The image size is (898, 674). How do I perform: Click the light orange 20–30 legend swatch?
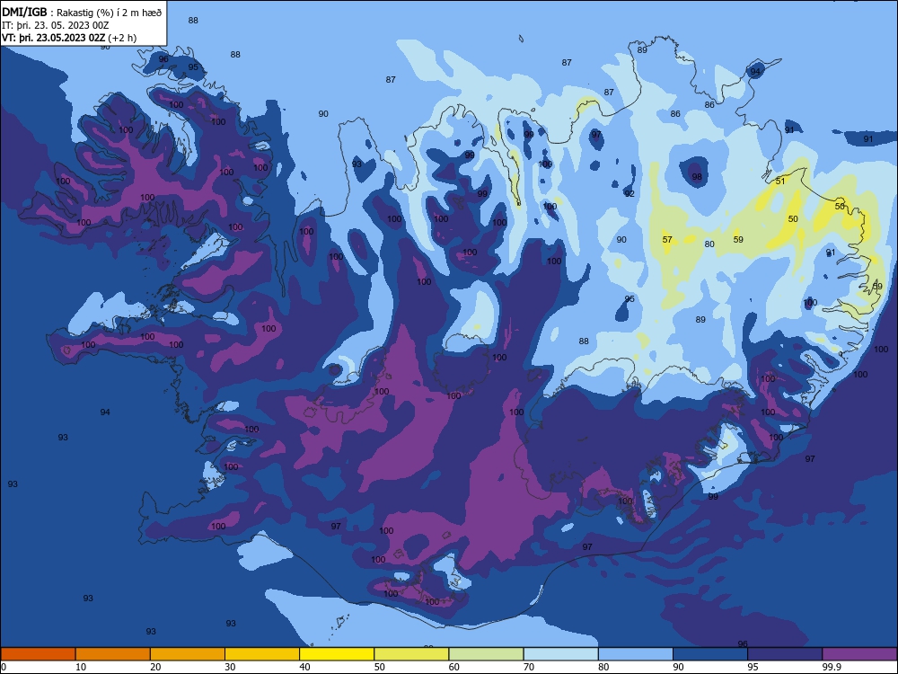pos(188,654)
